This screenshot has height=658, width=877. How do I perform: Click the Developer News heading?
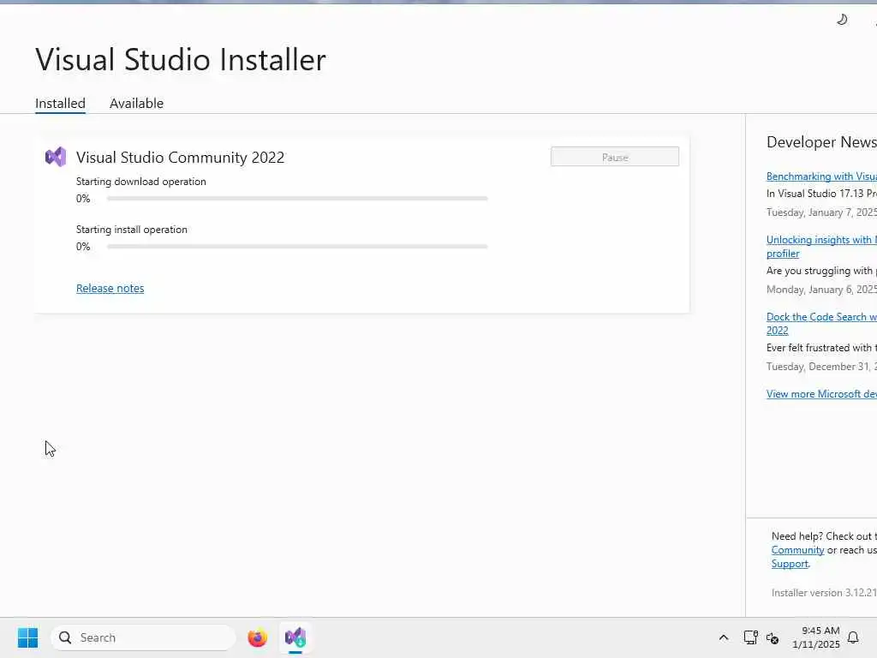pos(821,142)
